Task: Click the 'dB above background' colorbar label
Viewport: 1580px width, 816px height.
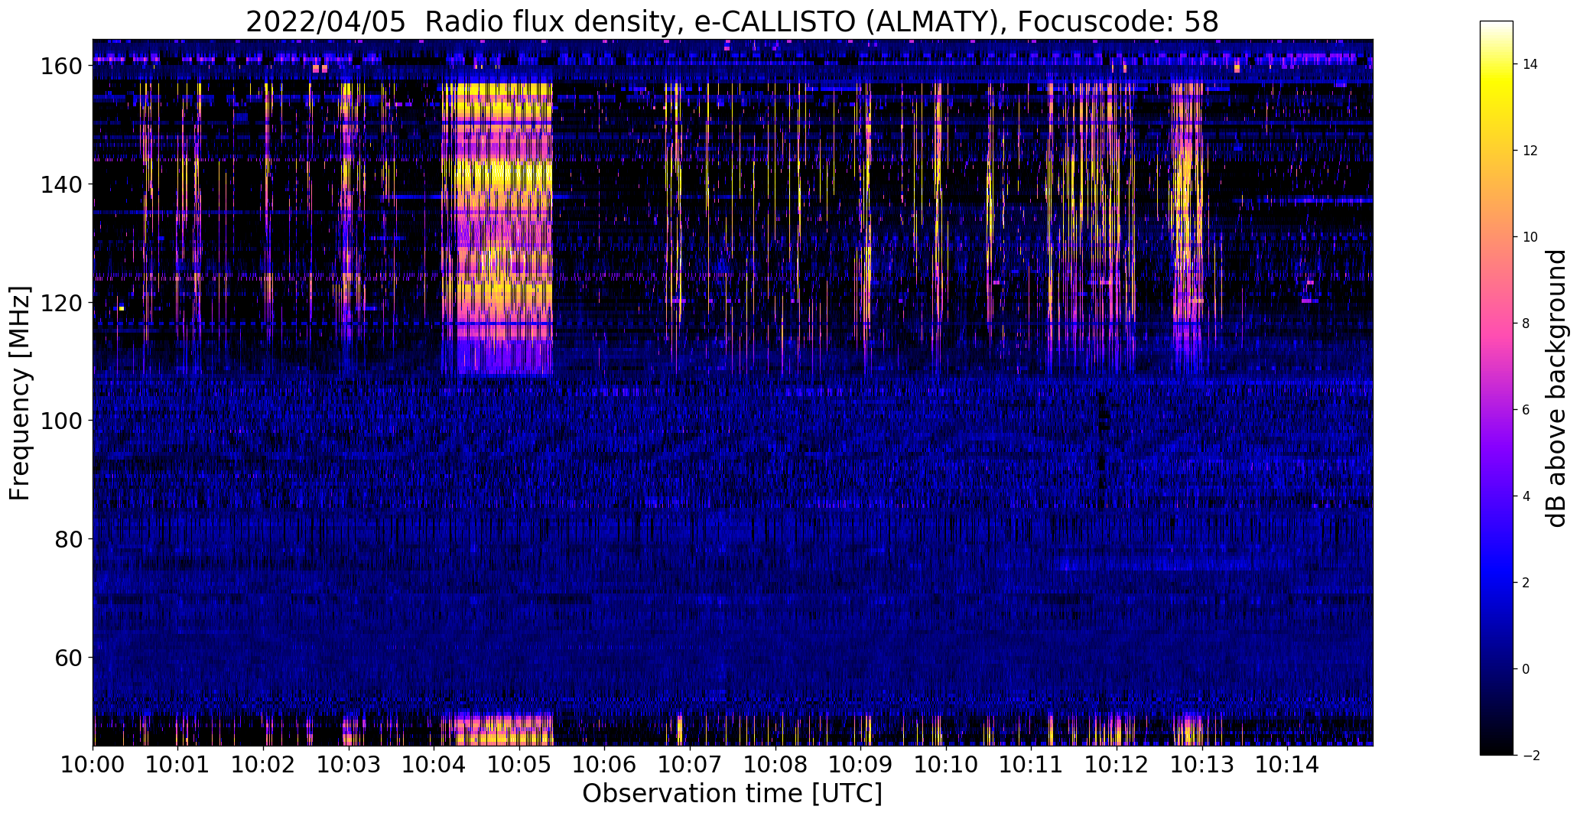Action: pos(1556,388)
